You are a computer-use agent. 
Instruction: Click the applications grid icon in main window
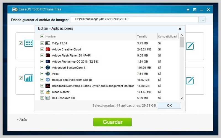click(29, 43)
